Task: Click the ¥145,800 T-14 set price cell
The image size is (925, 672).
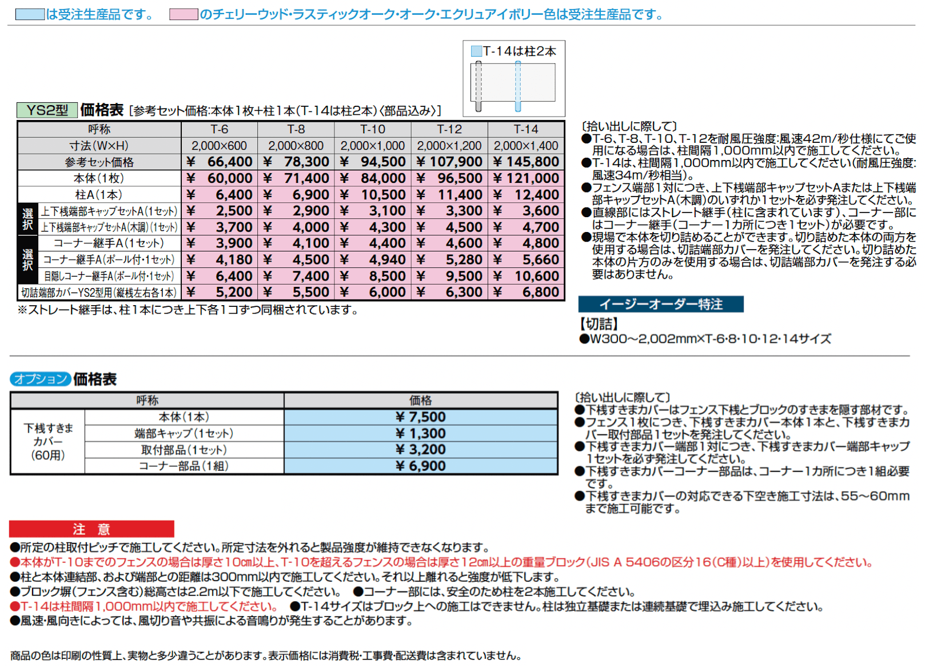Action: tap(525, 162)
